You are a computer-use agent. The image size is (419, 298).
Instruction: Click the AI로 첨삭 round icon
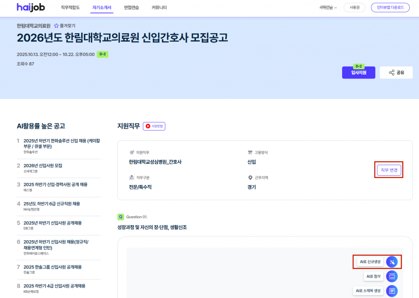pos(392,276)
